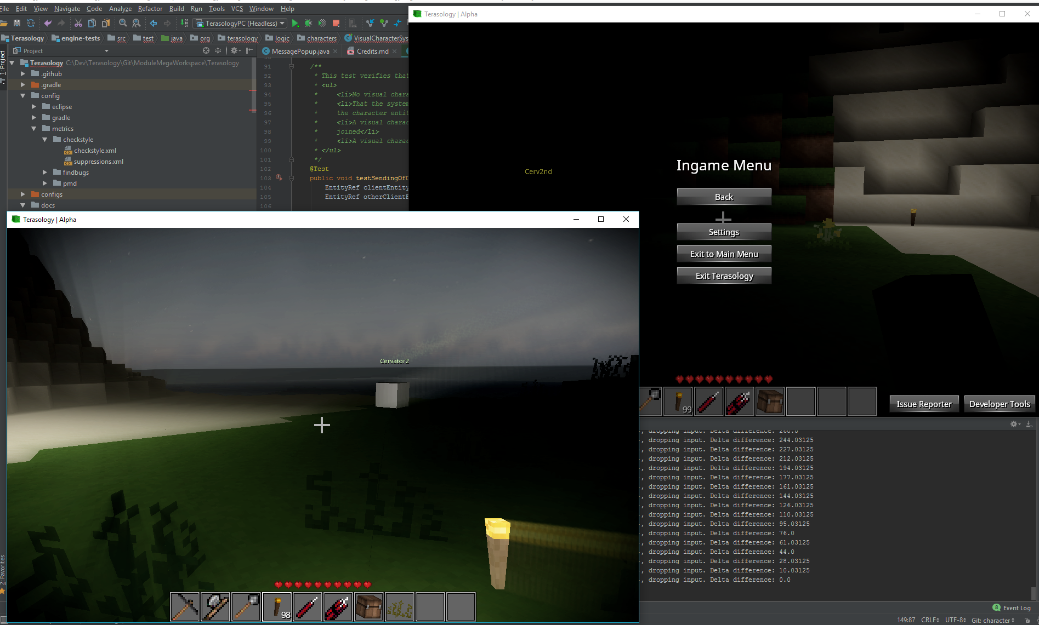Click Collapse All icon in Project panel
The image size is (1039, 625).
point(218,50)
